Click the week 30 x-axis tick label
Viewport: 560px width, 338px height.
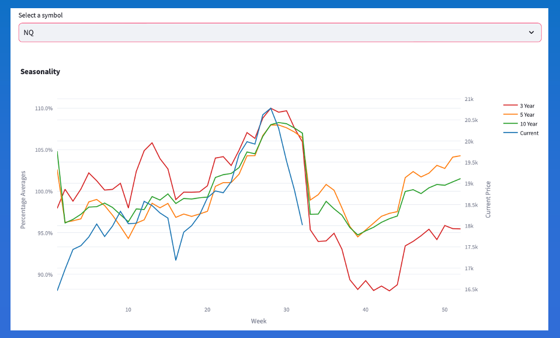[286, 309]
